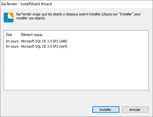Screen dimensions: 153x117
Task: Click the instruction text beginning with BarTender exige
Action: [79, 16]
